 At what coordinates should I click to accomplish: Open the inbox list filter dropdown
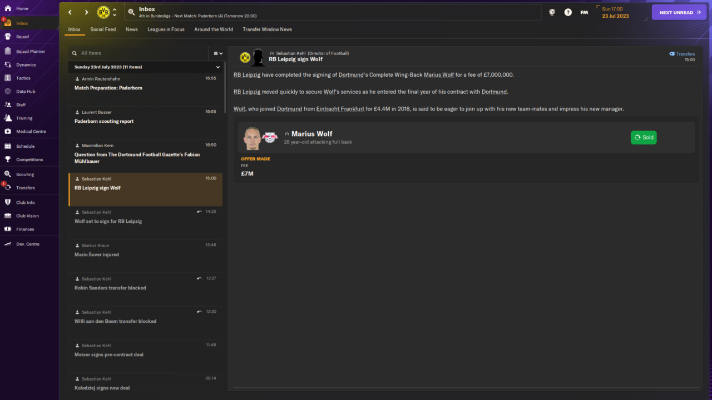218,53
